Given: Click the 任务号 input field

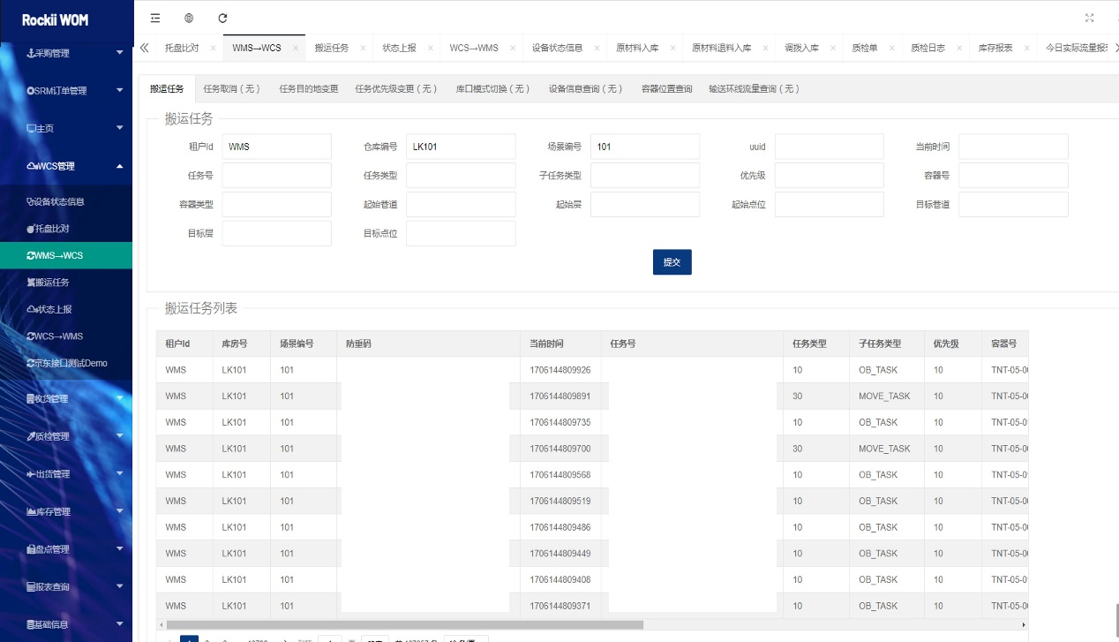Looking at the screenshot, I should pos(276,176).
